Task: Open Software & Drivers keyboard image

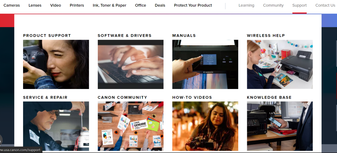Action: (x=130, y=64)
